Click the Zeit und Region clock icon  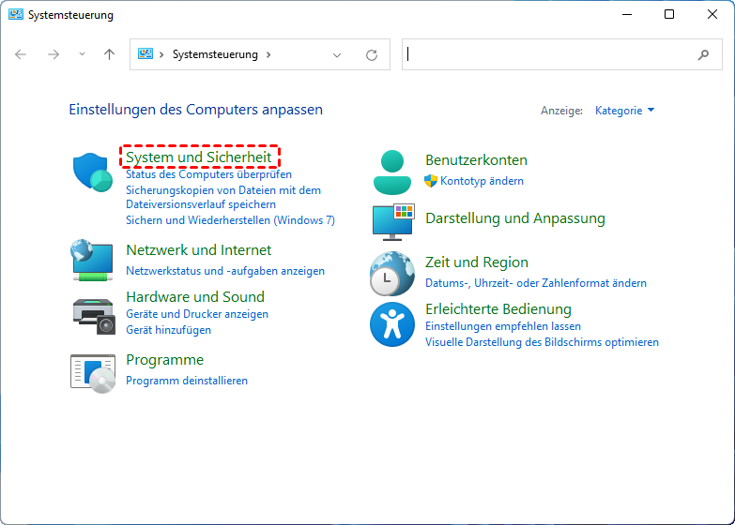[x=391, y=273]
